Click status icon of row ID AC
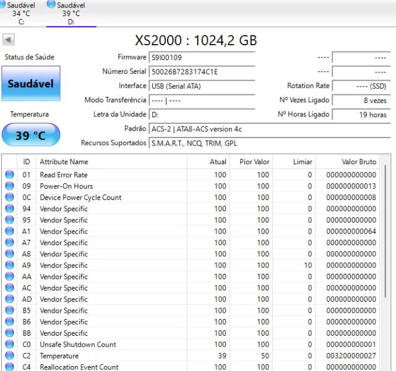Screen dimensions: 396x371 point(10,287)
